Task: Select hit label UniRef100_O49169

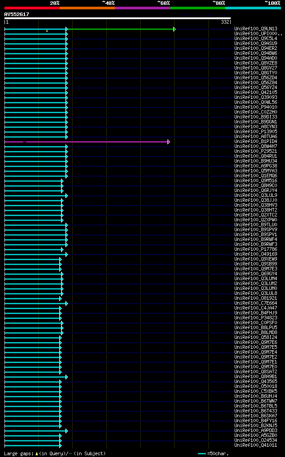Action: [256, 254]
